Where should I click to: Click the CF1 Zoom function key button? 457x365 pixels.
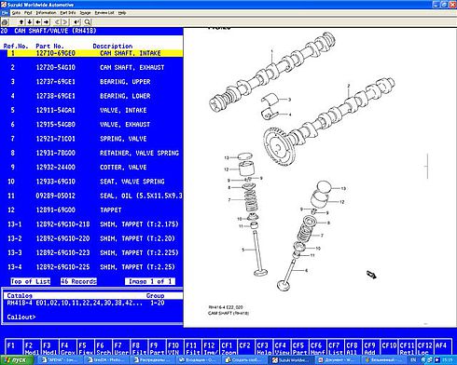(x=228, y=348)
